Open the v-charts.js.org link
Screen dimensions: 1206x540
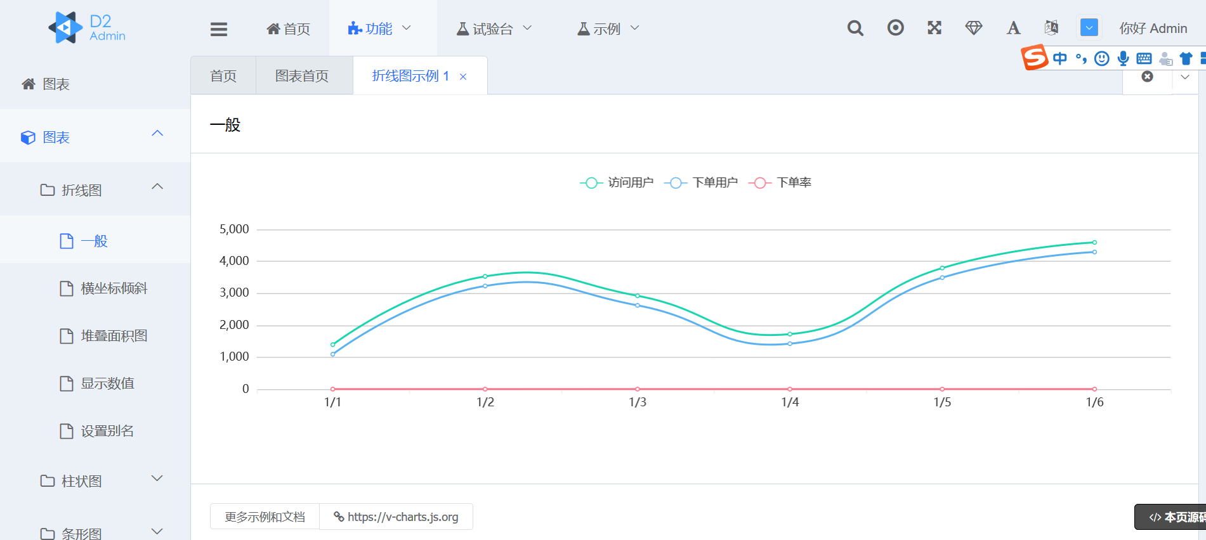397,517
